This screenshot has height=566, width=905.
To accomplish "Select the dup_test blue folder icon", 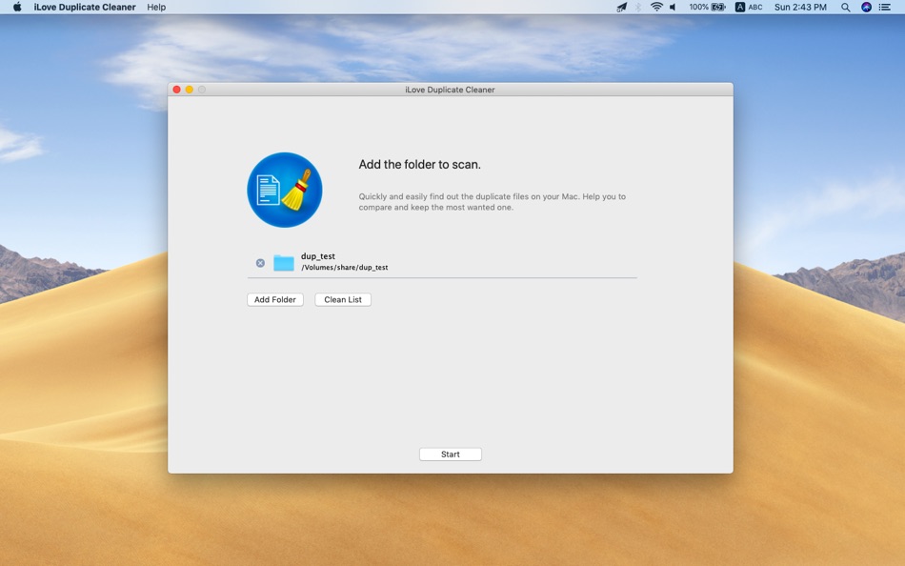I will pyautogui.click(x=283, y=263).
